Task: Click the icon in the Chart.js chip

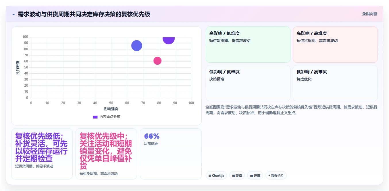Action: pos(210,175)
